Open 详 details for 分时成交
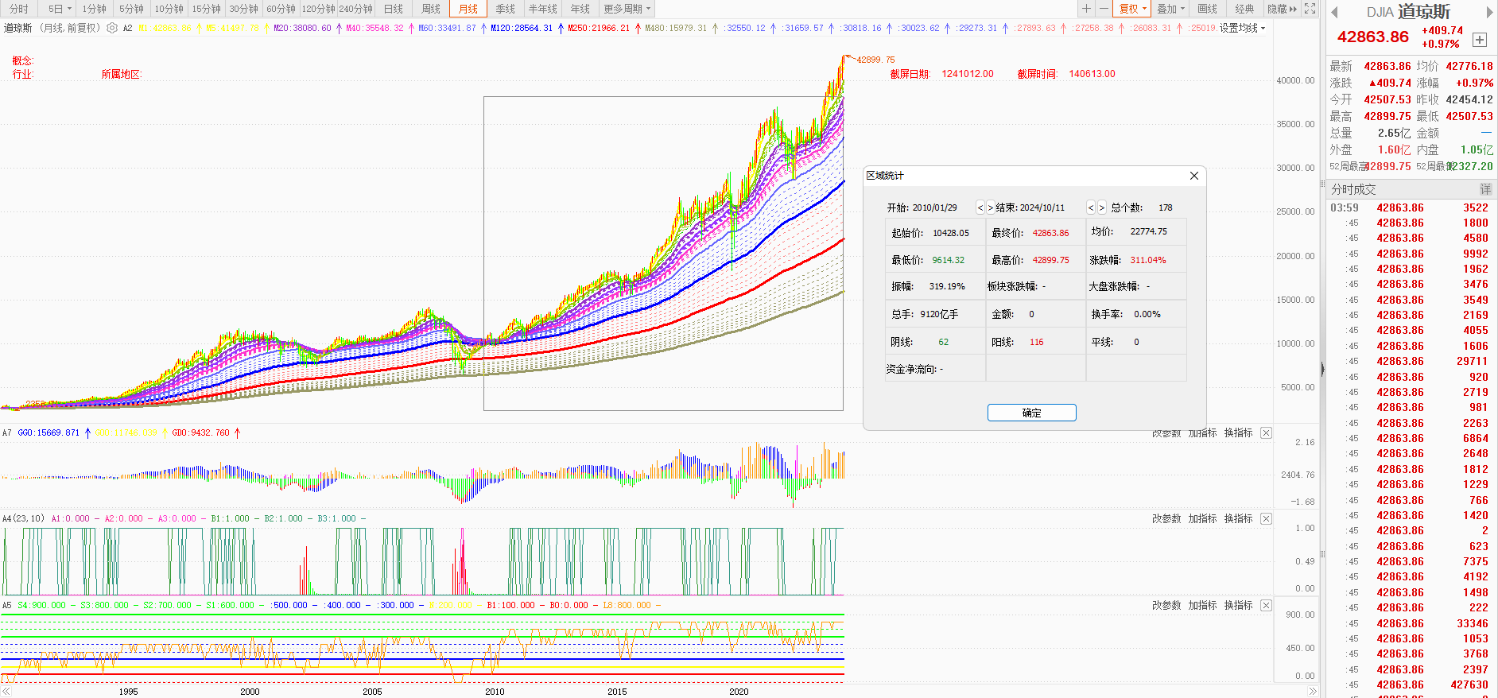Image resolution: width=1498 pixels, height=698 pixels. pos(1485,189)
